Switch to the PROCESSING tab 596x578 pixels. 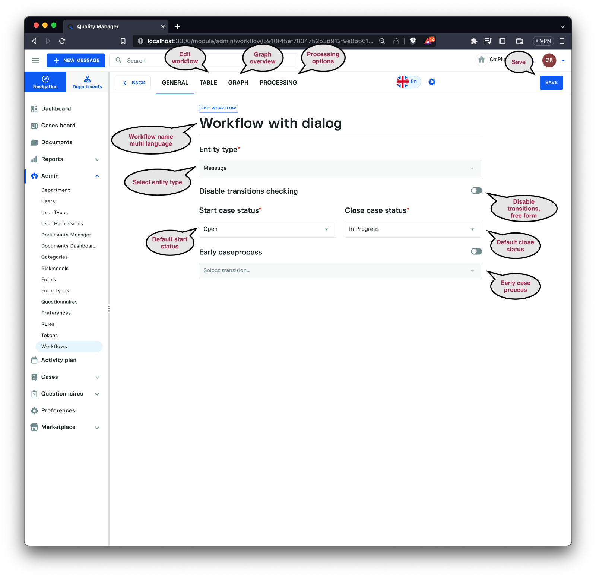[278, 83]
